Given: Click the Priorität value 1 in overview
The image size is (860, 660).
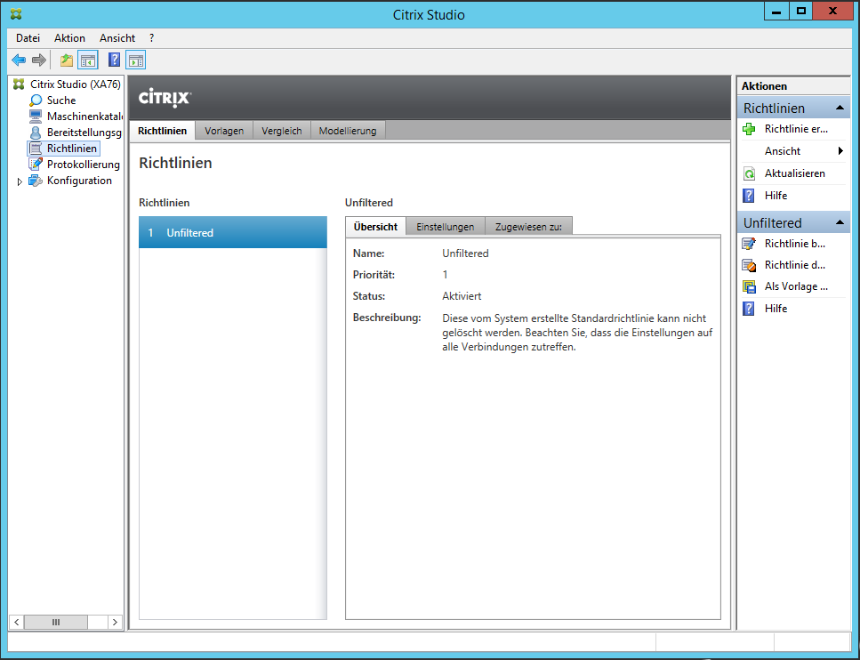Looking at the screenshot, I should tap(445, 275).
